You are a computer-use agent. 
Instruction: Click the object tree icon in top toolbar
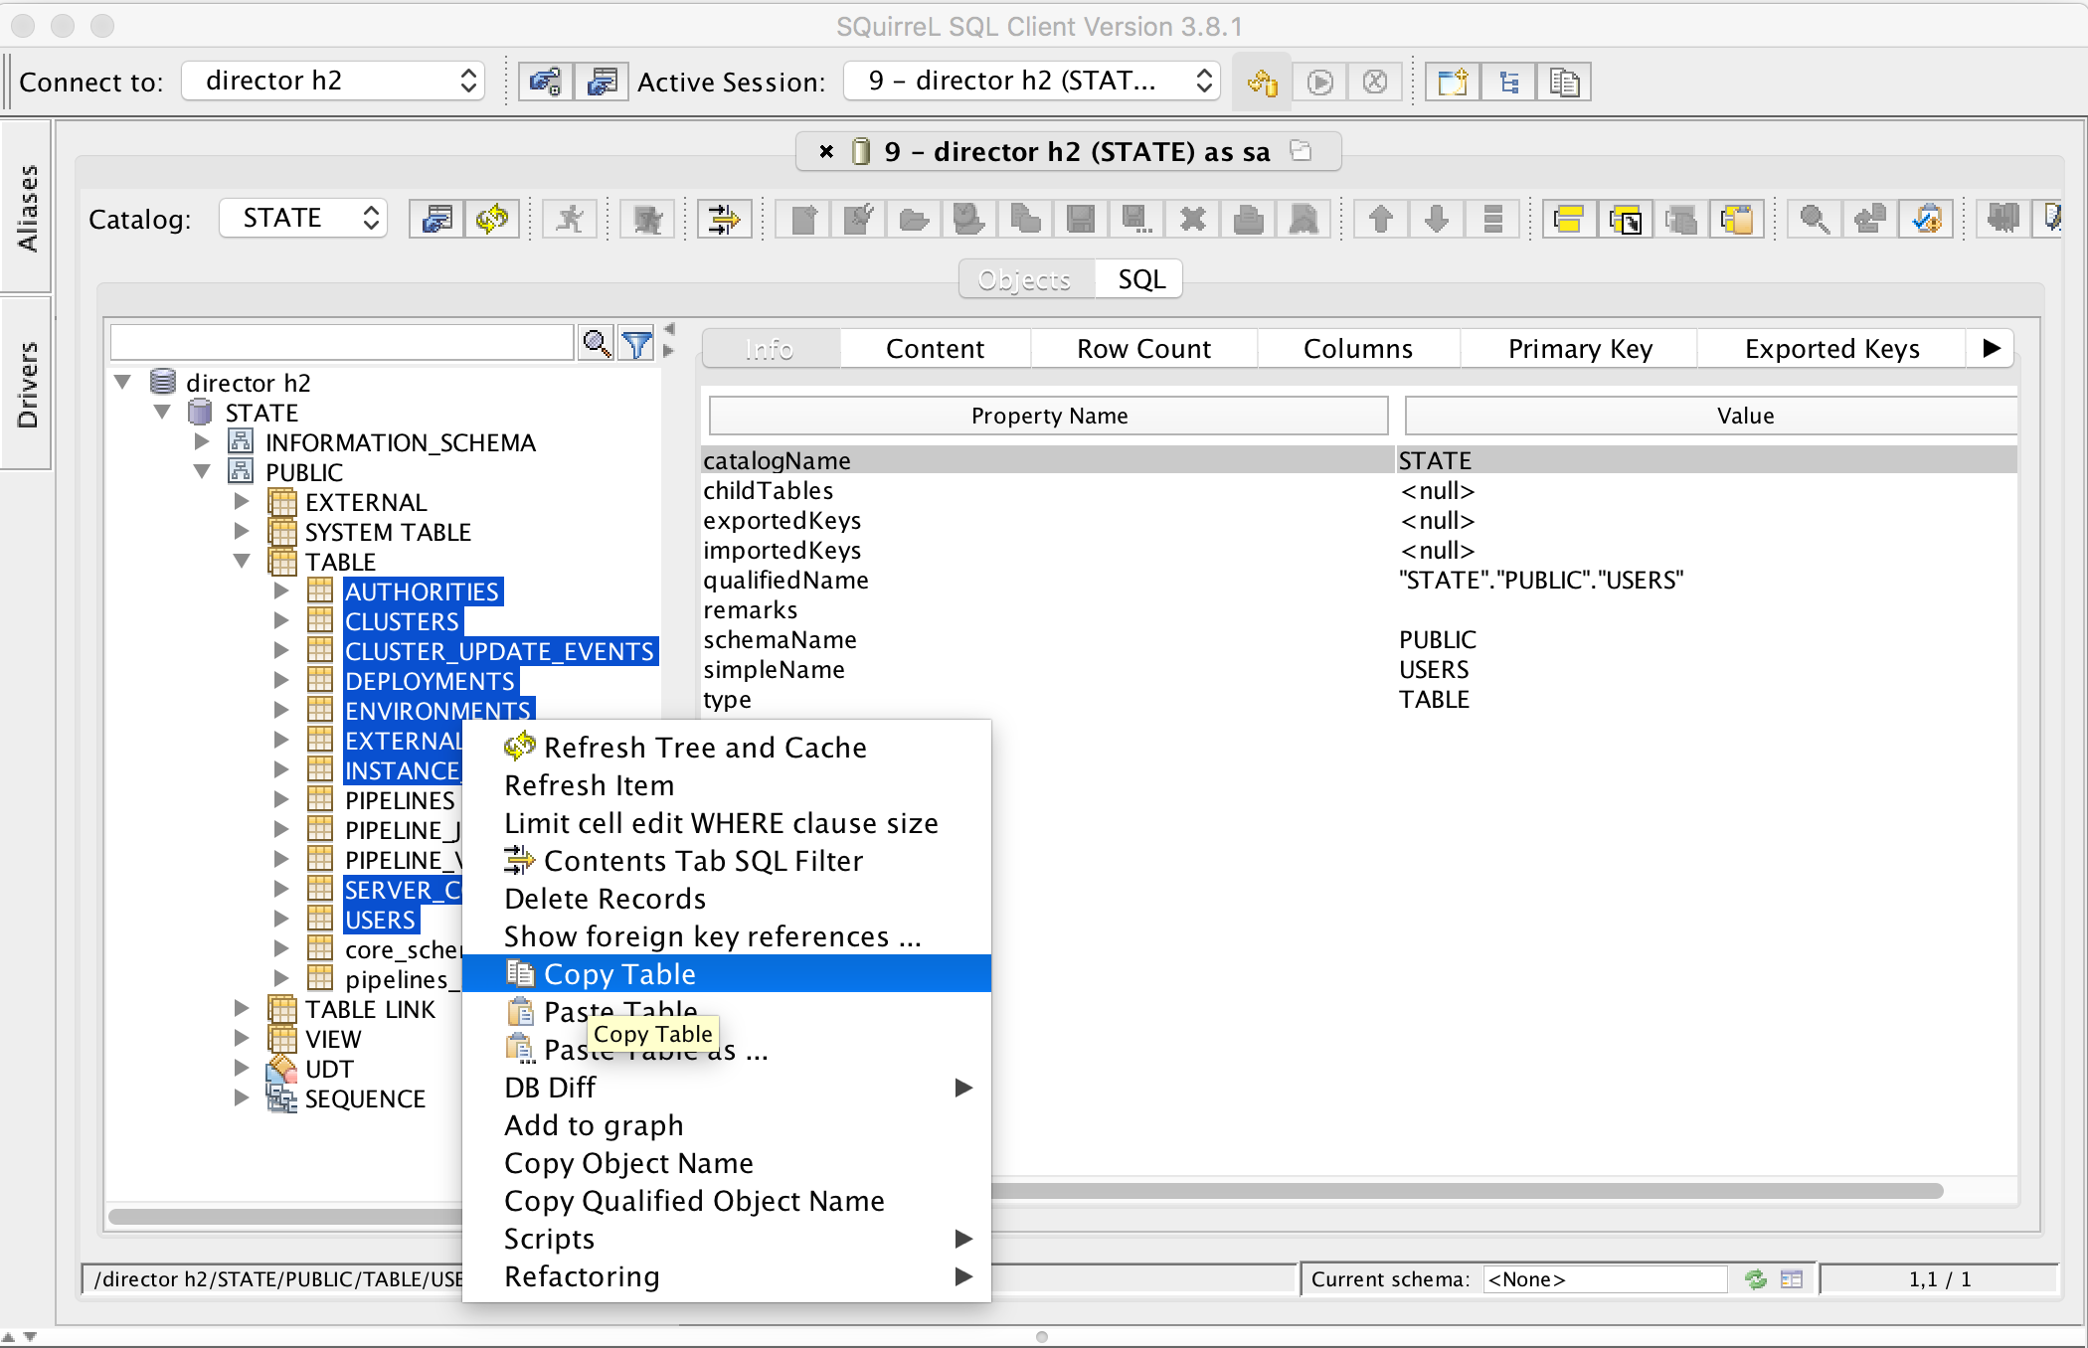(x=1508, y=82)
